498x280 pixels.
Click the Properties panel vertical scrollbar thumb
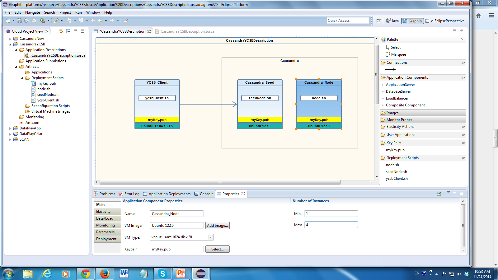coord(463,226)
